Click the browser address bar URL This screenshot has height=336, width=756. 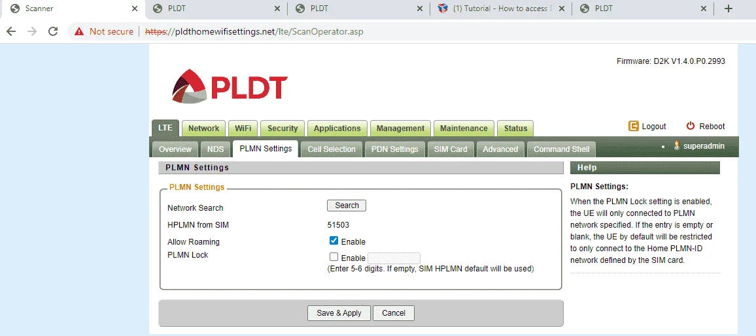[254, 32]
